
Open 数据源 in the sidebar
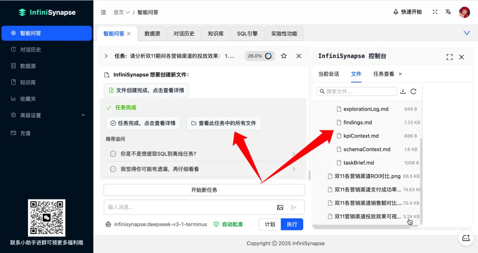click(x=46, y=66)
